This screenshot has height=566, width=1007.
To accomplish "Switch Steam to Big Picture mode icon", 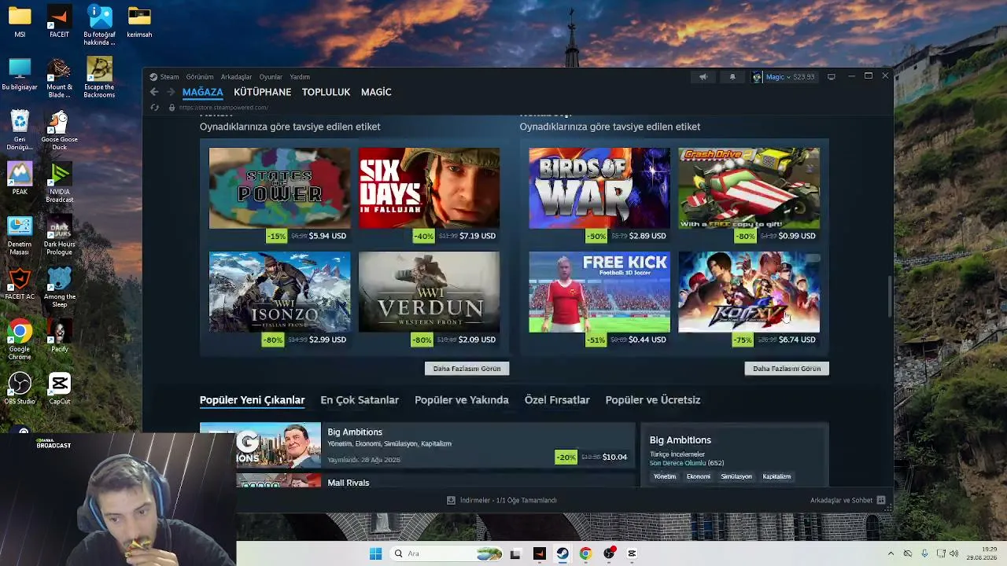I will click(831, 77).
